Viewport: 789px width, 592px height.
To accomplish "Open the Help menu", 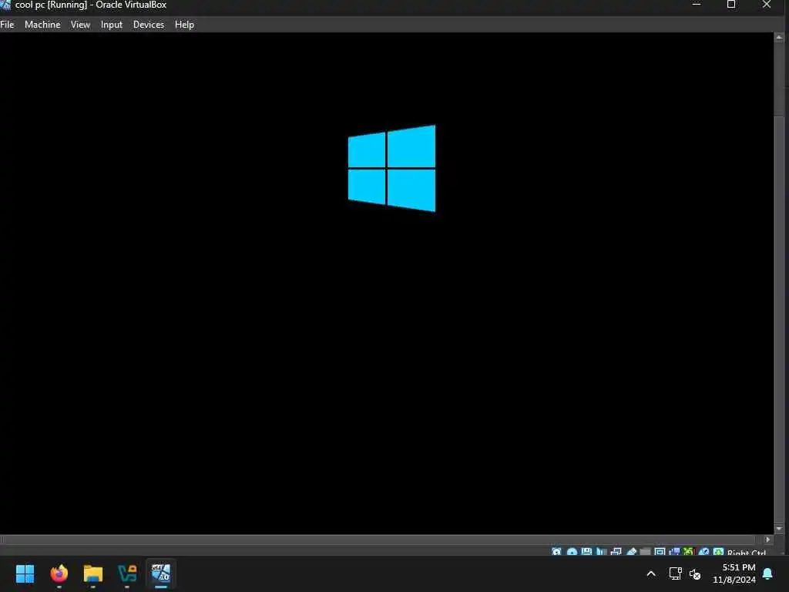I will point(184,24).
